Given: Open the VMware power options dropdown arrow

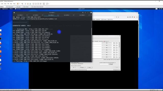Looking at the screenshot, I should [19, 4].
